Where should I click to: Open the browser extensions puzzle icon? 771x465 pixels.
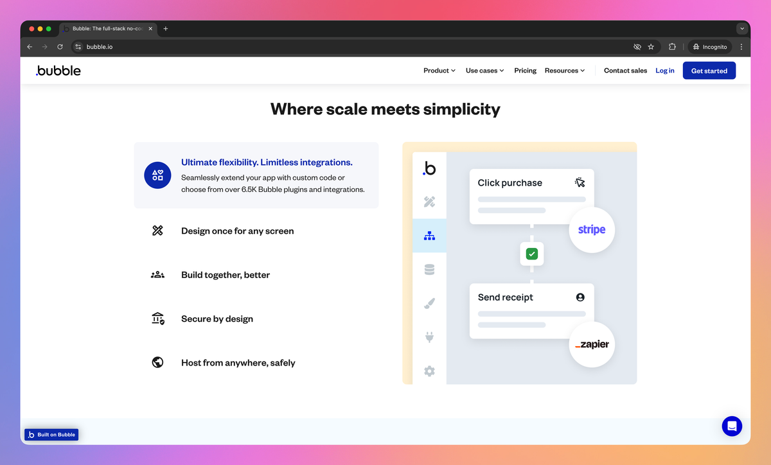tap(673, 47)
